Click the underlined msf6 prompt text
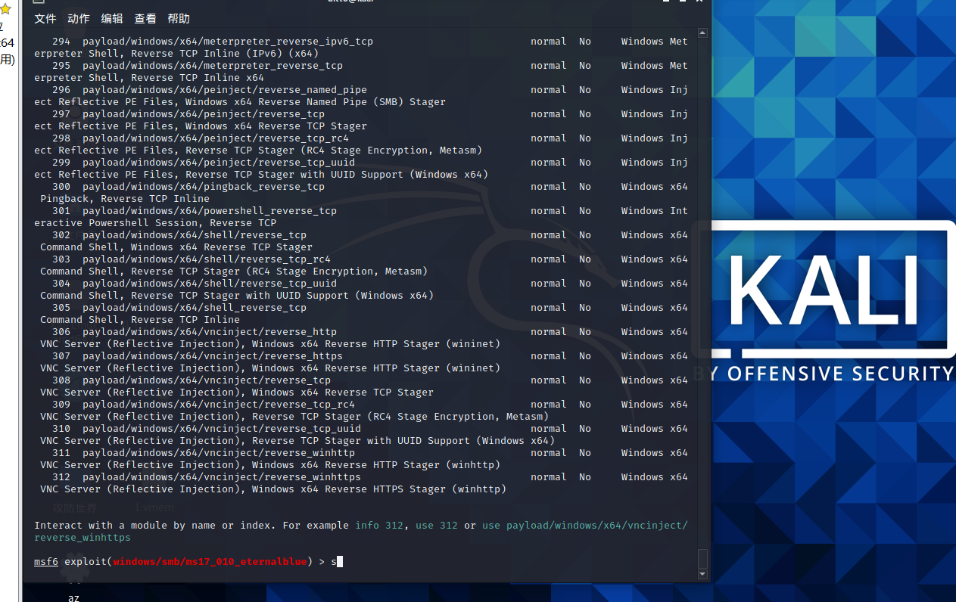Image resolution: width=956 pixels, height=602 pixels. (46, 562)
